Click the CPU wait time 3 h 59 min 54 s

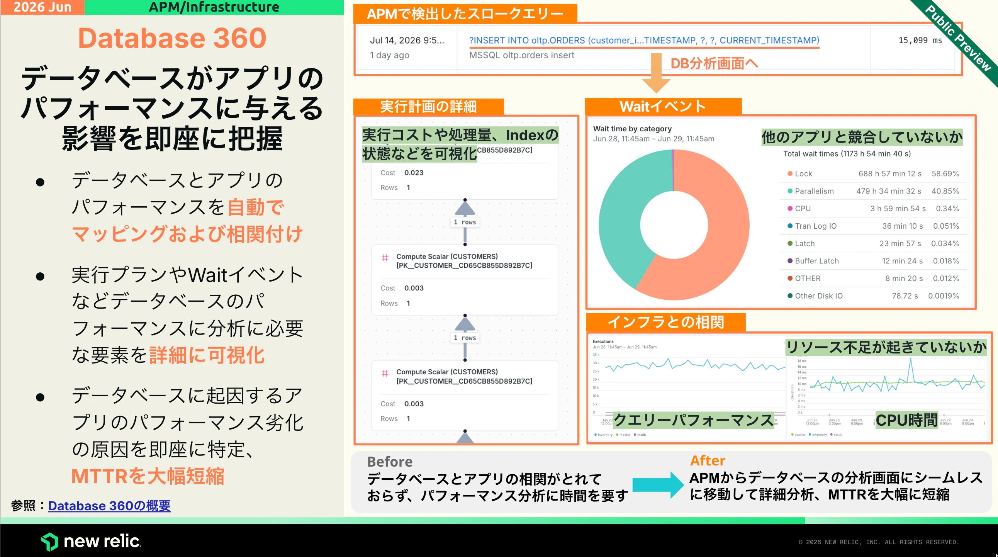pos(898,208)
